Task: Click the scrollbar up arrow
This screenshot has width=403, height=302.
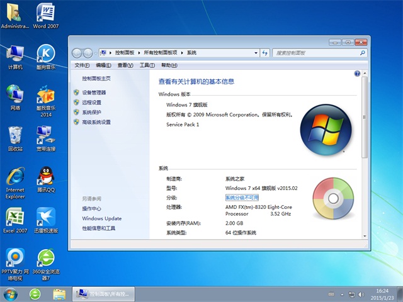Action: (x=365, y=74)
